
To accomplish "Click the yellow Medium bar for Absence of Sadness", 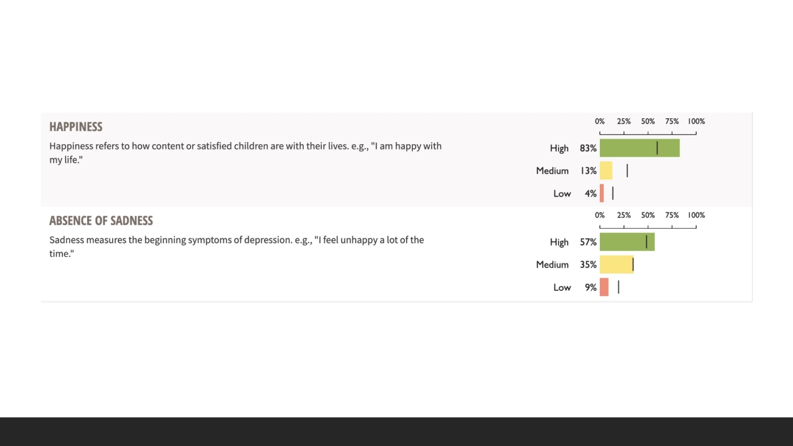I will [616, 265].
